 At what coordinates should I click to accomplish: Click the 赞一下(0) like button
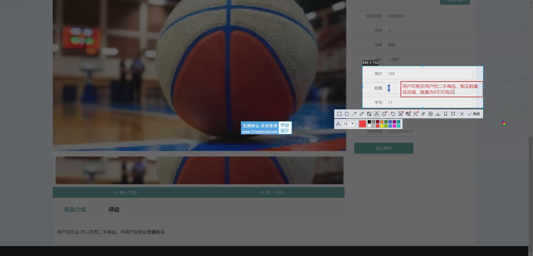(126, 193)
